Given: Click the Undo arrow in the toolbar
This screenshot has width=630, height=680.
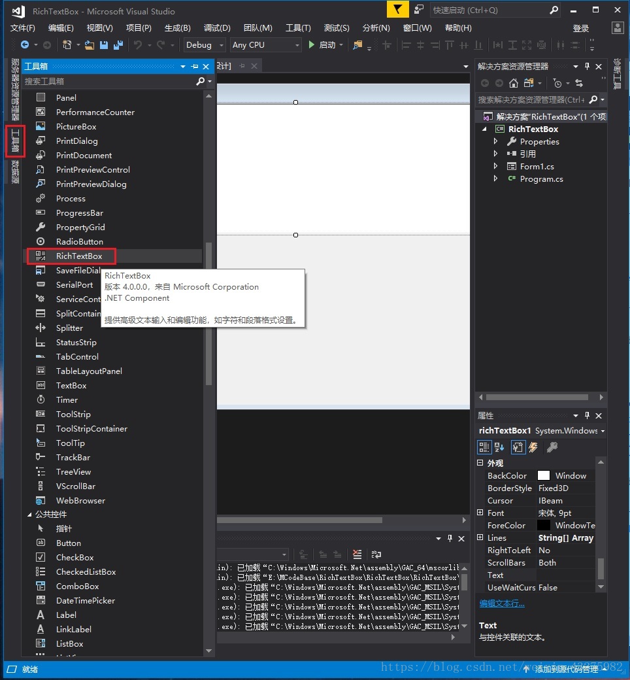Looking at the screenshot, I should [138, 44].
